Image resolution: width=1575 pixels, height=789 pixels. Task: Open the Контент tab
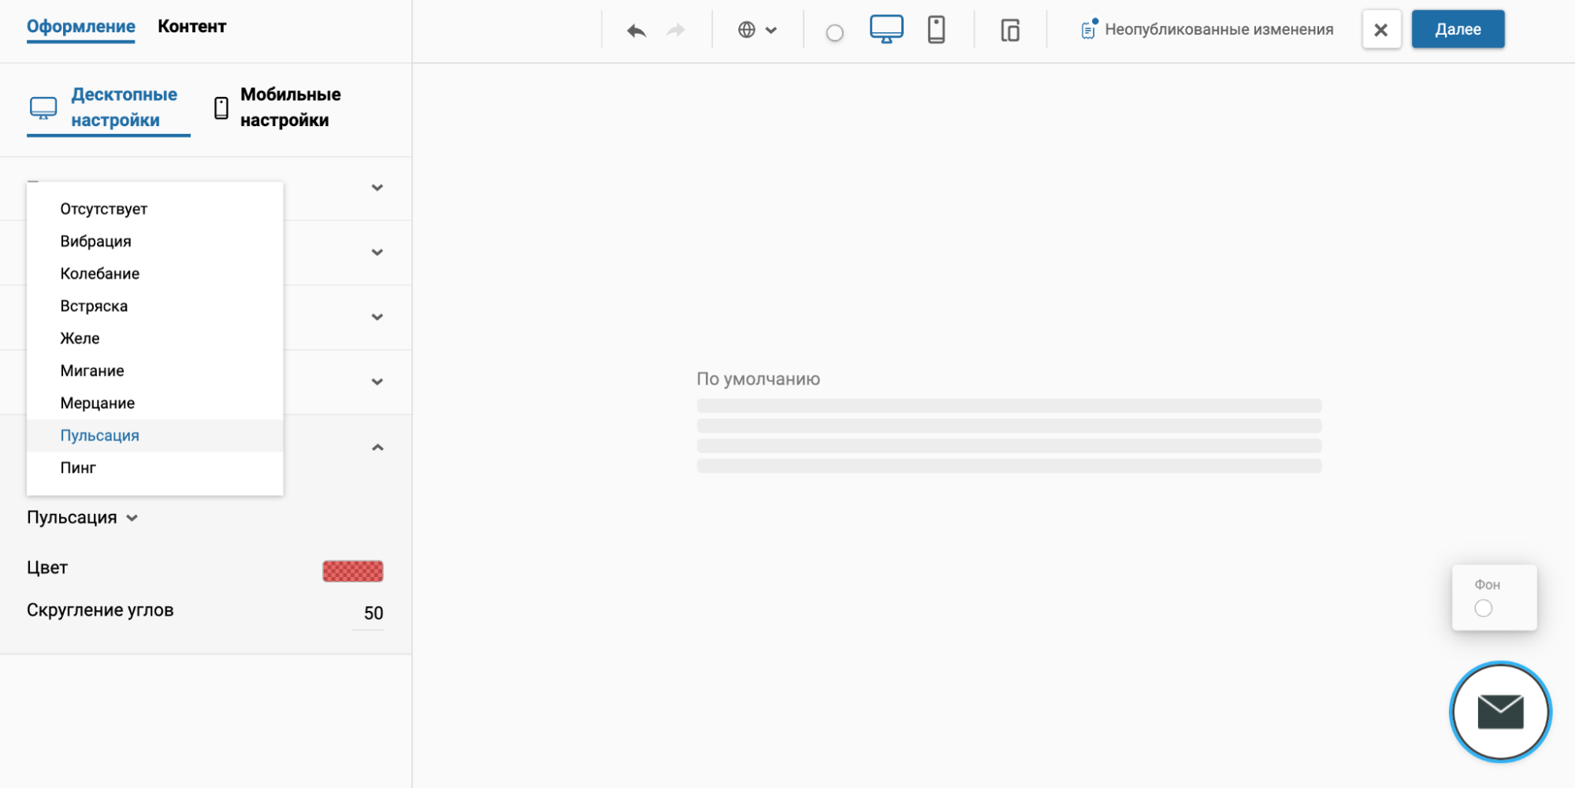coord(191,26)
